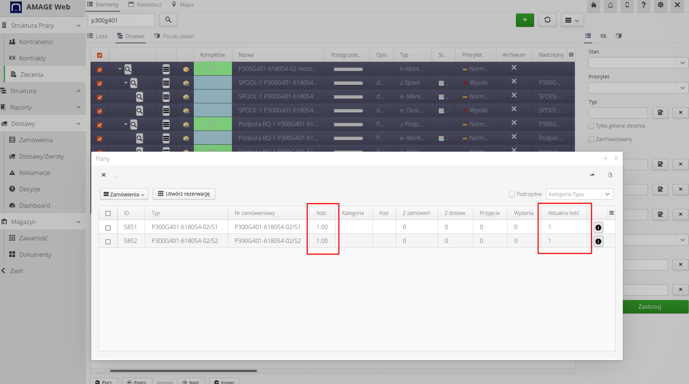Expand the Kategoria Typu combo box
689x384 pixels.
[607, 194]
